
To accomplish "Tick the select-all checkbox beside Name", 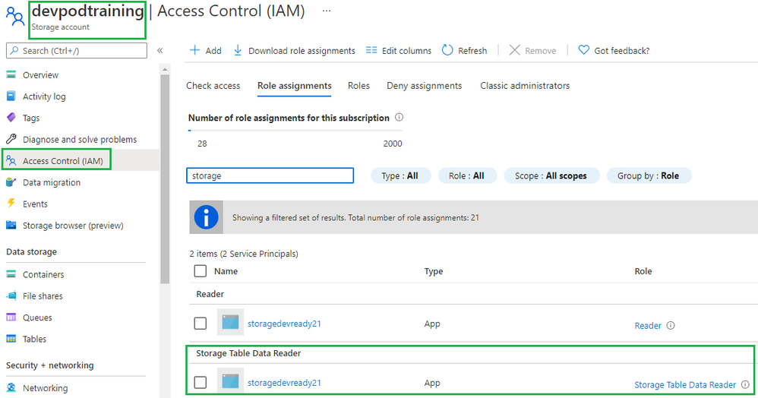I will click(201, 271).
